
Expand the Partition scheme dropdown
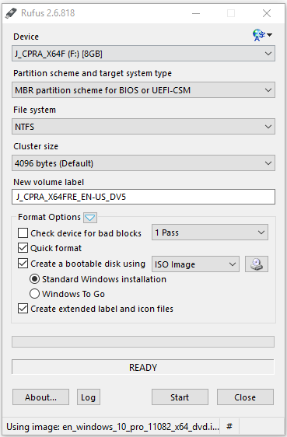point(143,89)
